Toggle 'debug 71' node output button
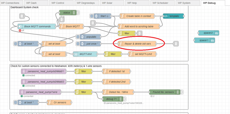This screenshot has height=114, width=230. [x=124, y=99]
